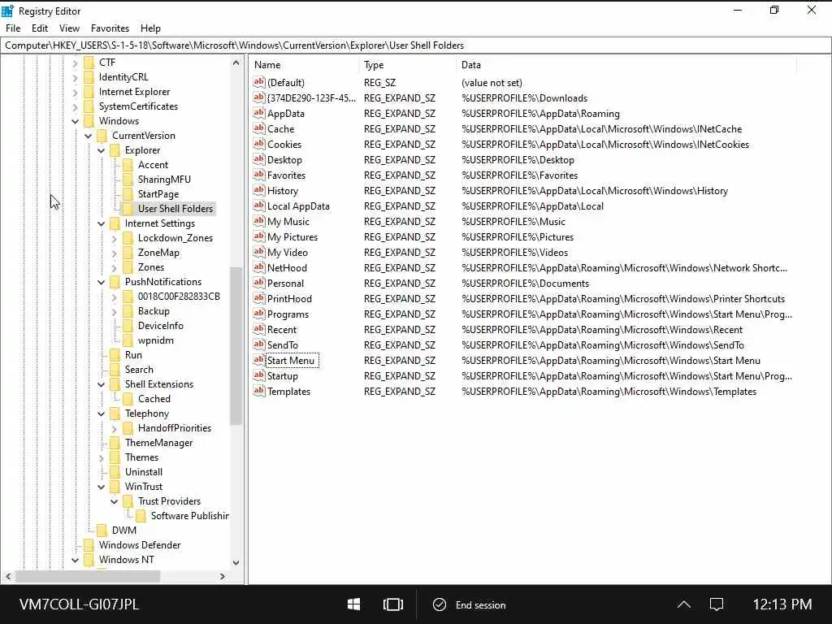
Task: Select the ThemeManager key
Action: (x=158, y=443)
